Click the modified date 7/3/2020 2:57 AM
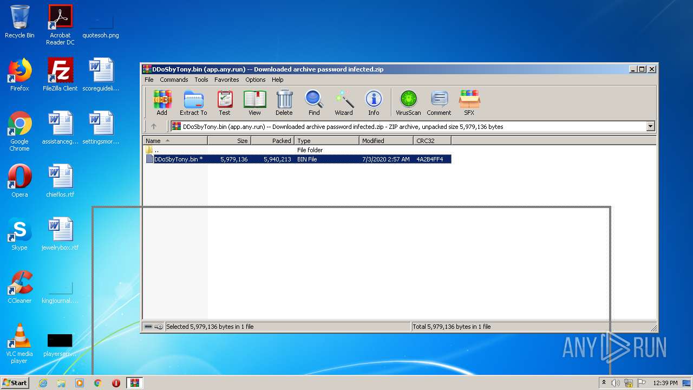The image size is (693, 390). tap(386, 159)
